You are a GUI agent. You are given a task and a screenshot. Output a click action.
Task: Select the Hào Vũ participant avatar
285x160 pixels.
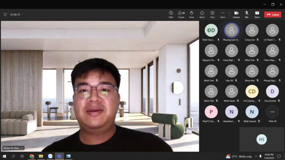232,71
